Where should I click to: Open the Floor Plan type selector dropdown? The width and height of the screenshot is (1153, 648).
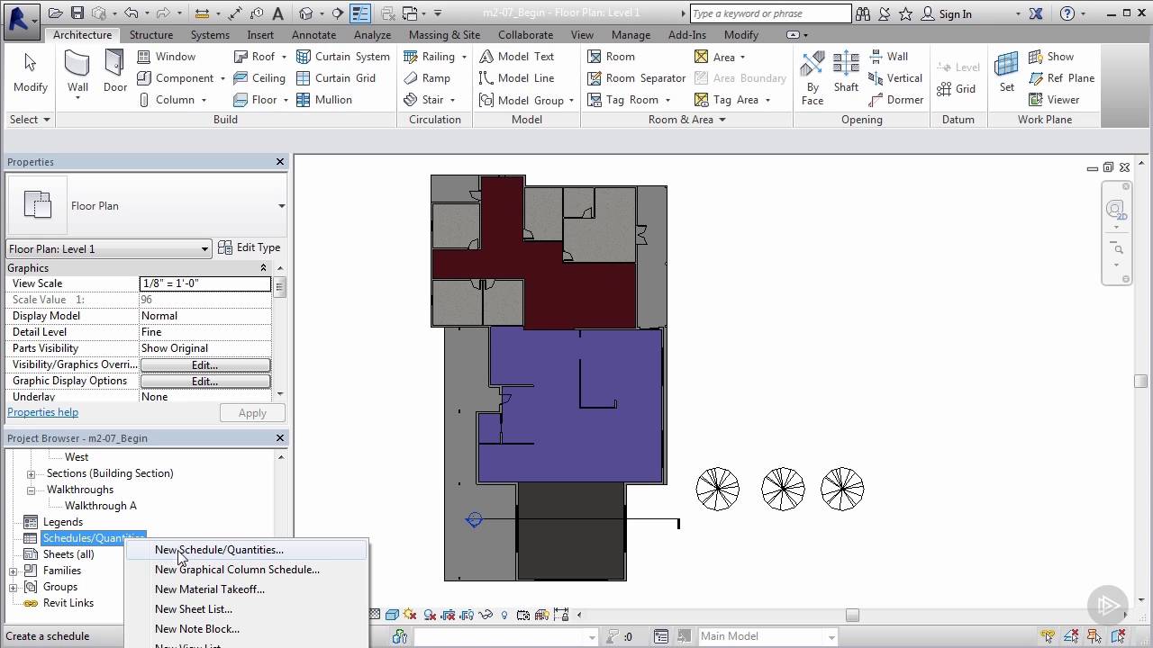281,206
